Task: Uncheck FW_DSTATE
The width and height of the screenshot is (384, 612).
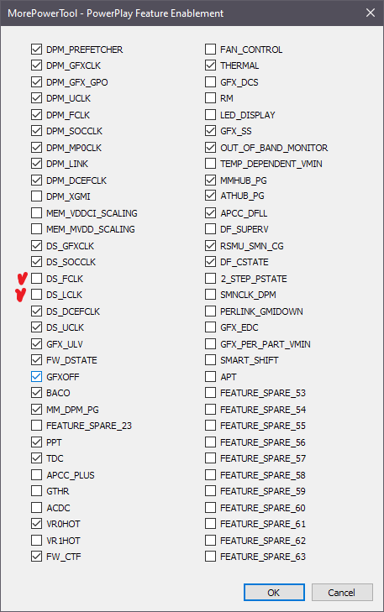Action: tap(36, 360)
